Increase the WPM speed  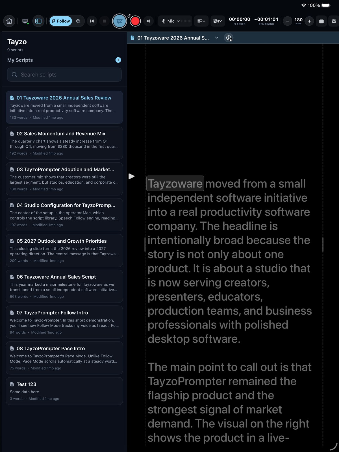[309, 21]
